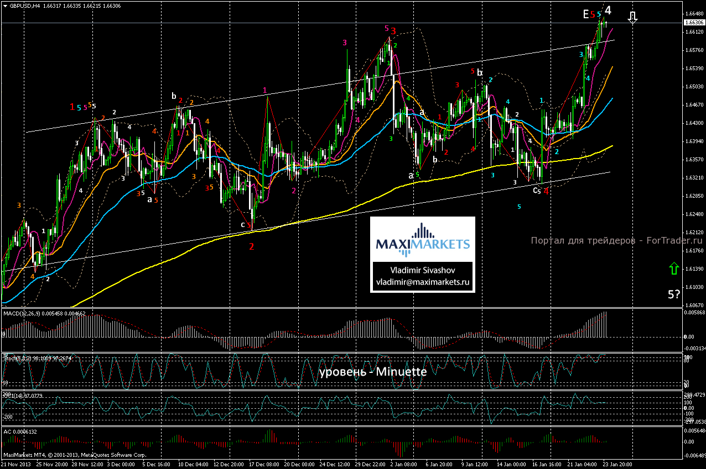Select the white wave label E
Image resolution: width=706 pixels, height=469 pixels.
tap(585, 14)
